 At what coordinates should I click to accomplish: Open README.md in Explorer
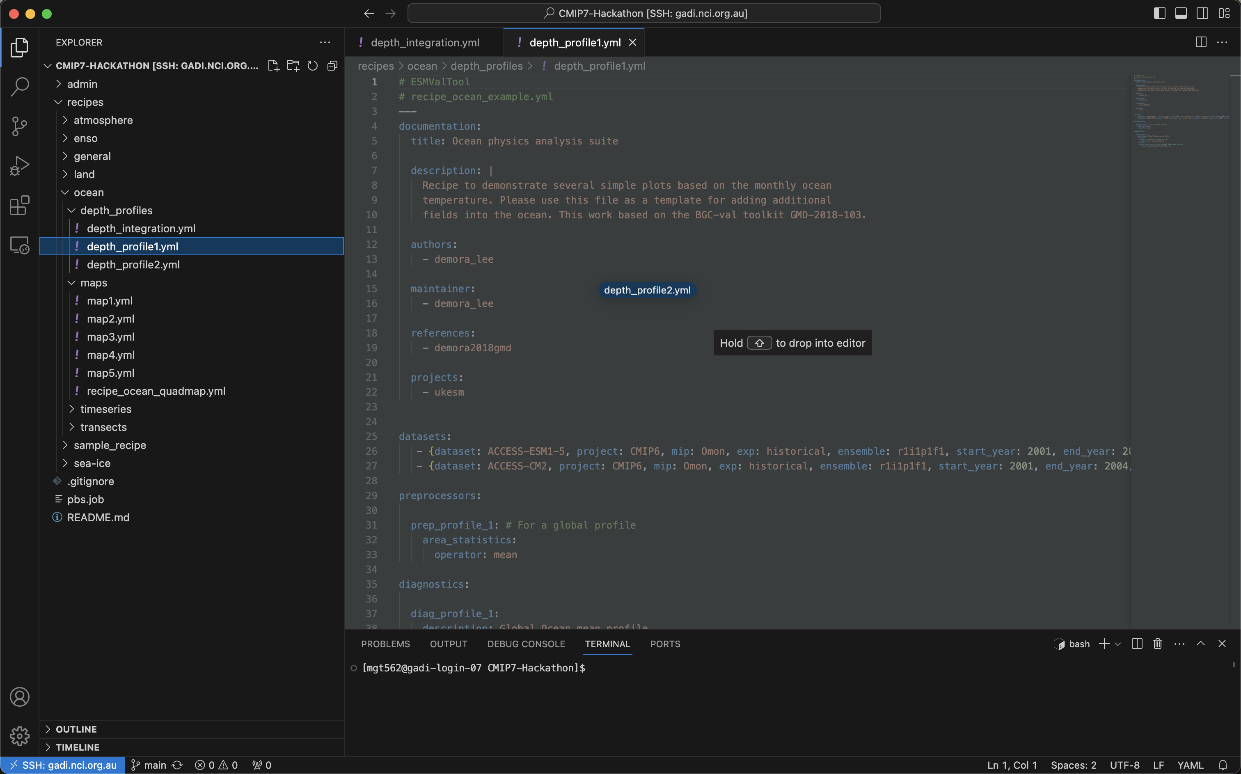[x=191, y=518]
